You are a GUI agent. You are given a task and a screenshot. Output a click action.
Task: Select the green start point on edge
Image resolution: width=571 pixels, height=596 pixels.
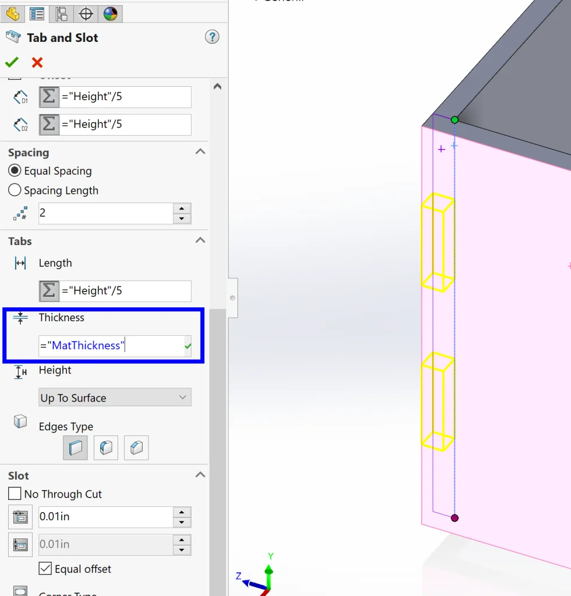(455, 120)
